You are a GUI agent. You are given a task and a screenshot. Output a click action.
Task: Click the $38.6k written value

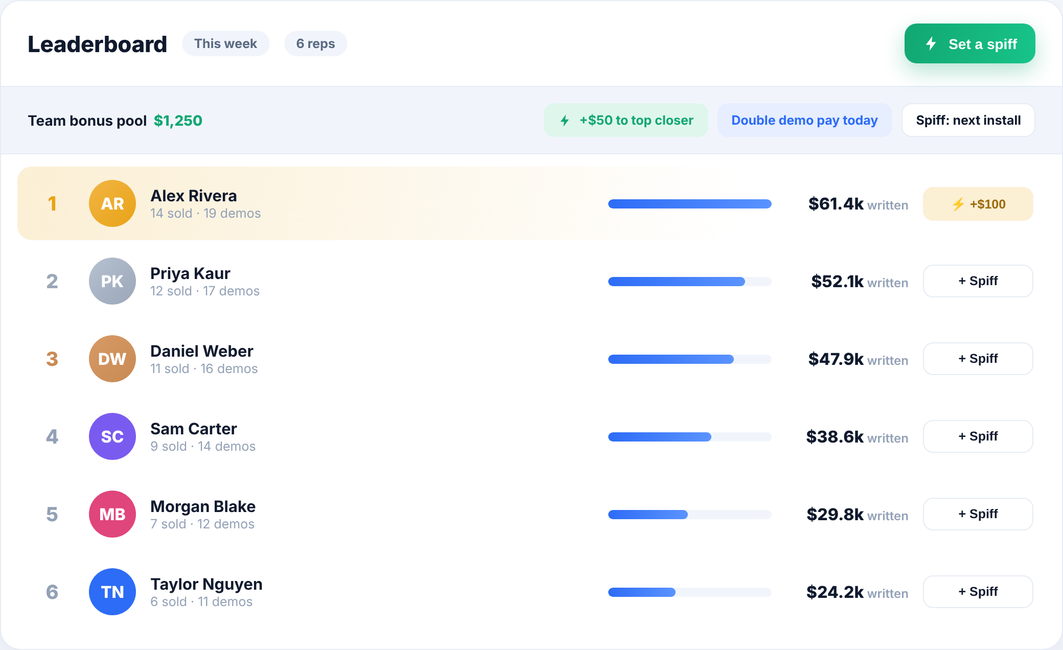858,437
